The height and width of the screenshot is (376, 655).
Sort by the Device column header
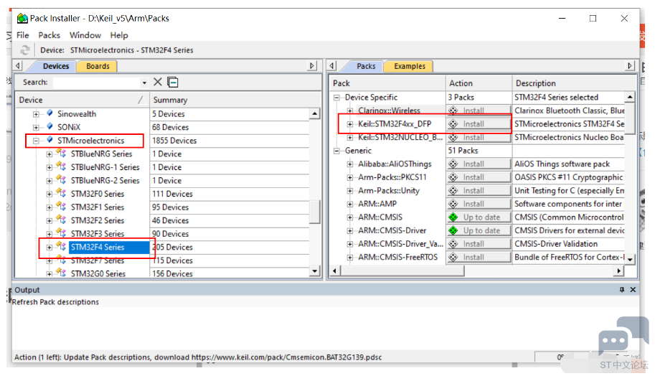pos(82,100)
